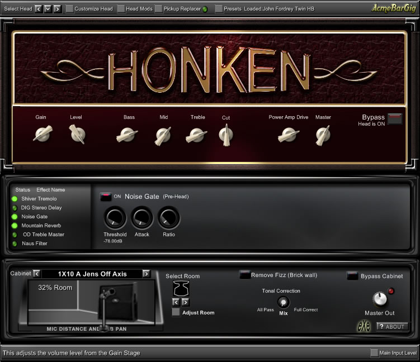Viewport: 420px width, 362px height.
Task: Click the AcmeBarGig logo
Action: coord(394,8)
